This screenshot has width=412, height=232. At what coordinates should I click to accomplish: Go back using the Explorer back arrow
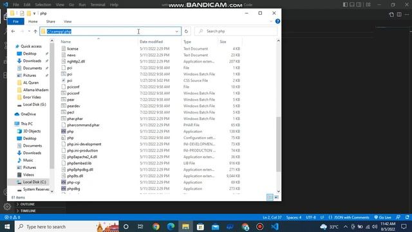[x=13, y=32]
